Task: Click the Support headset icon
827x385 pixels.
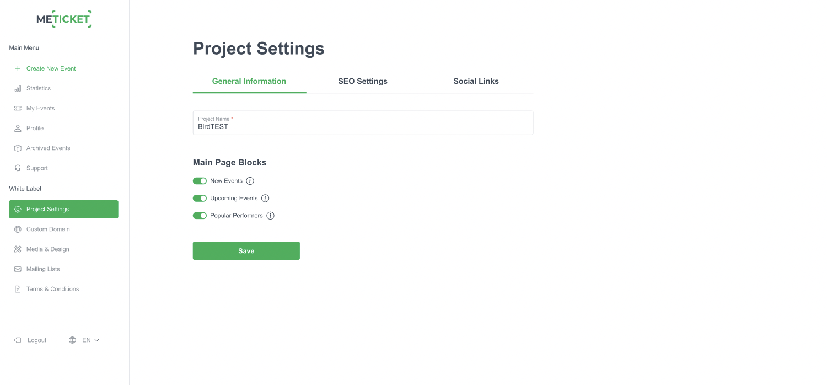Action: click(x=18, y=168)
